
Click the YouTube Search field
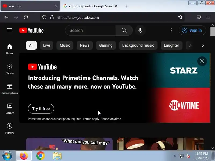(x=91, y=30)
